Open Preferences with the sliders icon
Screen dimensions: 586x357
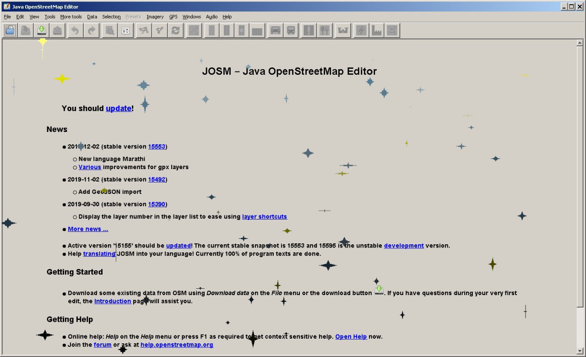[125, 31]
